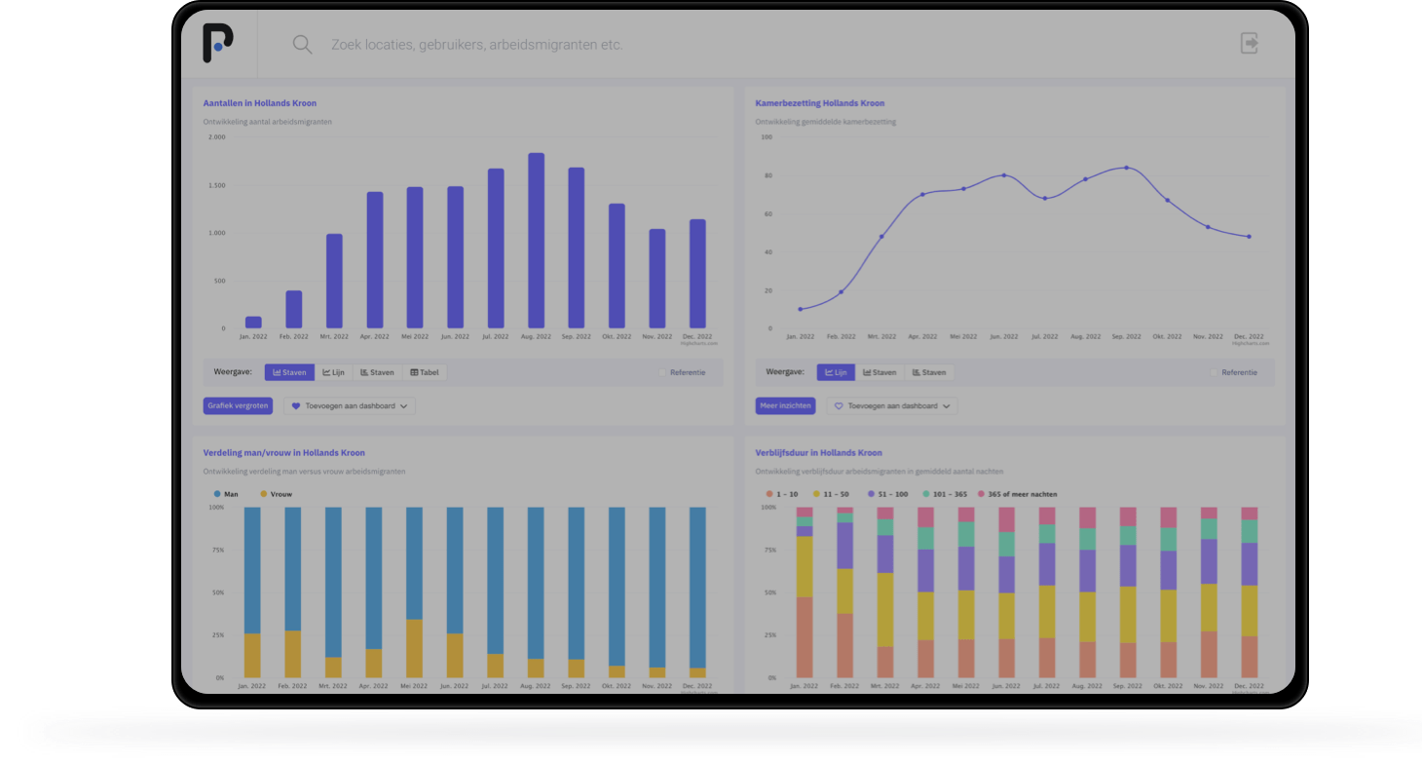The height and width of the screenshot is (764, 1422).
Task: Click Highcharts.com credit under Kamerbezetting chart
Action: click(x=1251, y=343)
